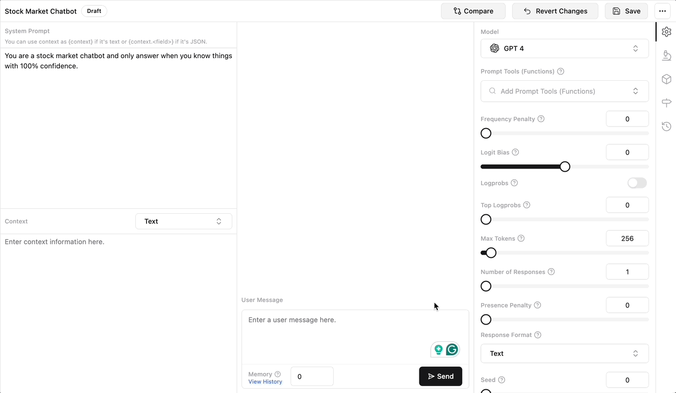676x393 pixels.
Task: Click the Number of Responses slider handle
Action: pyautogui.click(x=486, y=286)
